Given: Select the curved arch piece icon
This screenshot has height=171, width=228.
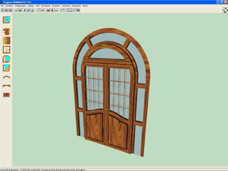Looking at the screenshot, I should click(x=6, y=77).
